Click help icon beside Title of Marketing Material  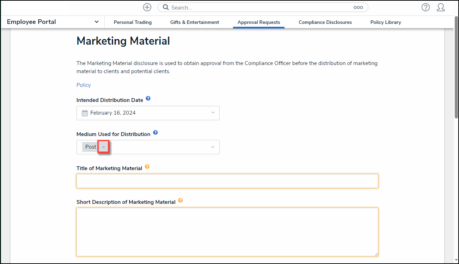coord(147,167)
